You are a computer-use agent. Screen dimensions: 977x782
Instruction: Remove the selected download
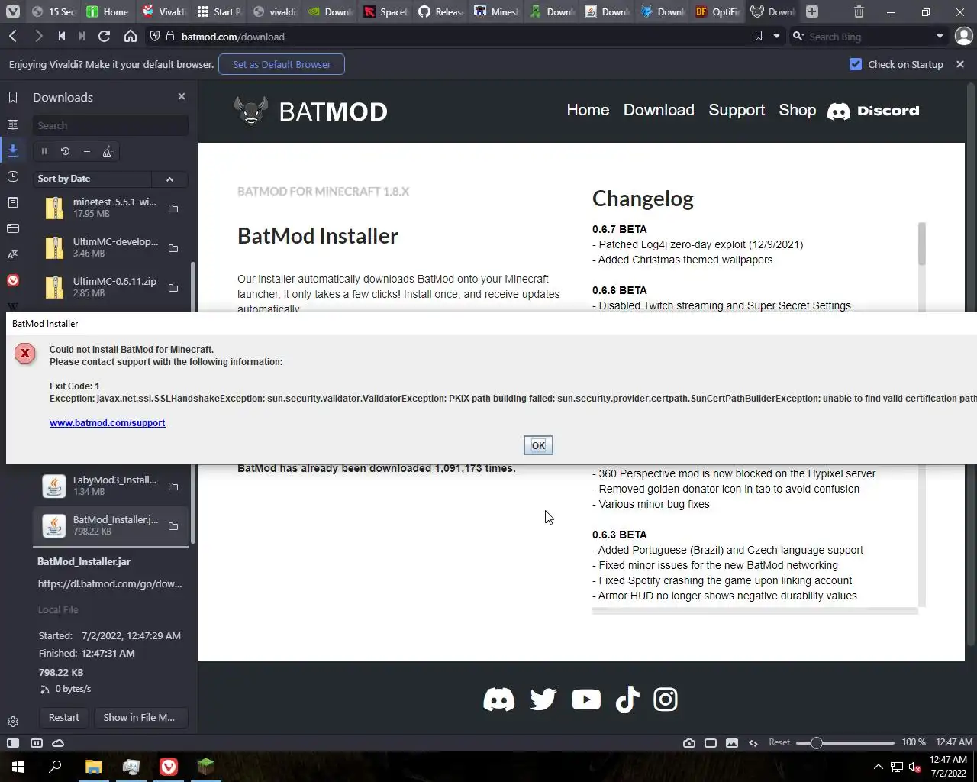pos(86,151)
